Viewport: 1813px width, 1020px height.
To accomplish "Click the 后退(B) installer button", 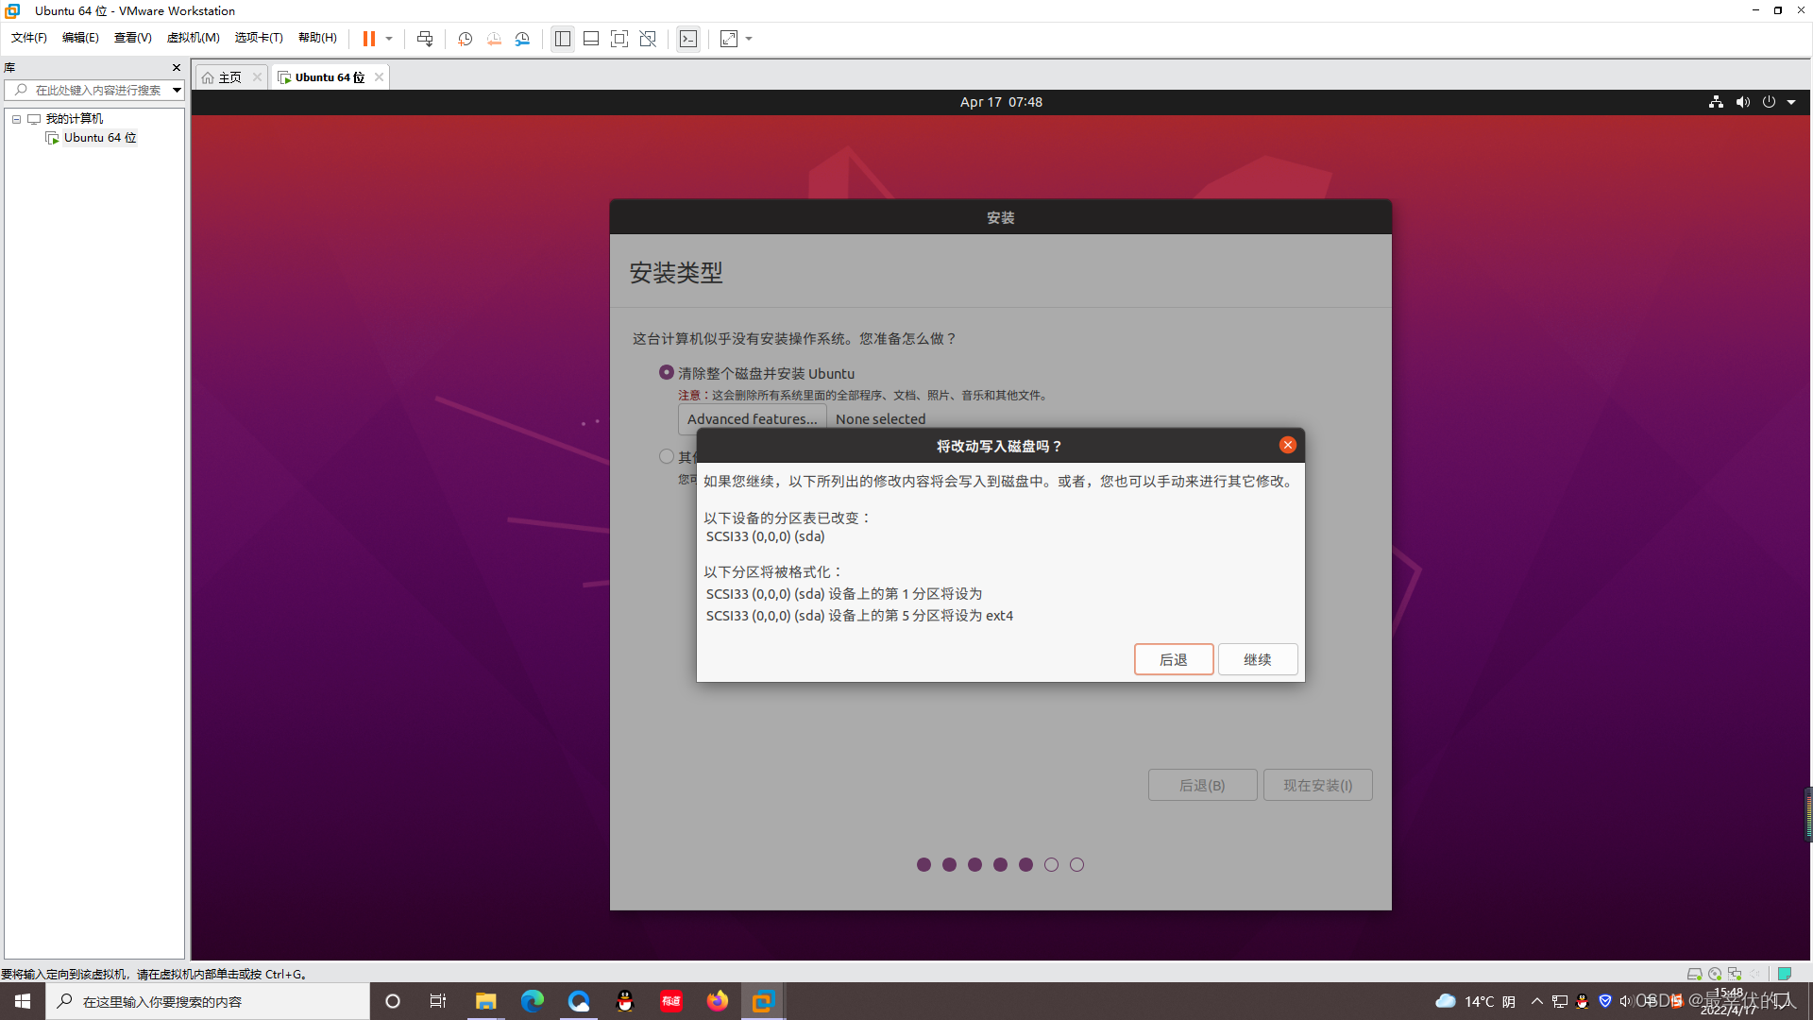I will click(1202, 785).
